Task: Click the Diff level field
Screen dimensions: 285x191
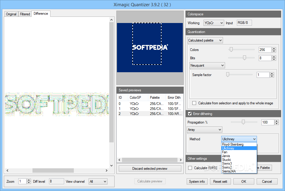Action: [x=56, y=181]
